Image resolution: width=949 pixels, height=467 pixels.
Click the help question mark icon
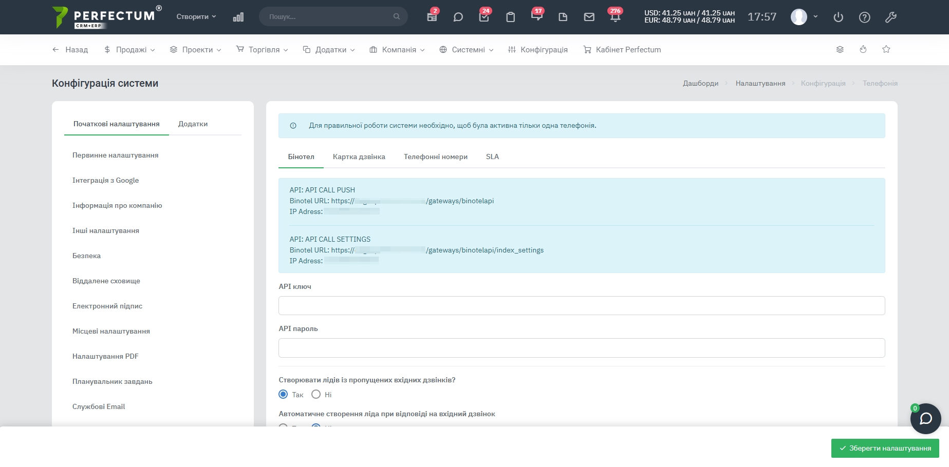pyautogui.click(x=864, y=17)
